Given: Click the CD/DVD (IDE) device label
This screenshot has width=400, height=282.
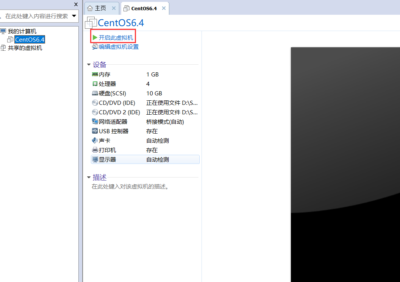Looking at the screenshot, I should [x=117, y=103].
